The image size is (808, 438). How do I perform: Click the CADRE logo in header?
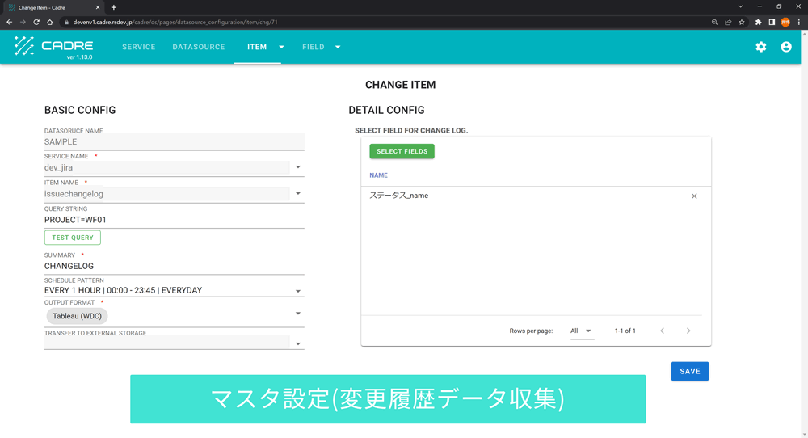click(x=54, y=47)
